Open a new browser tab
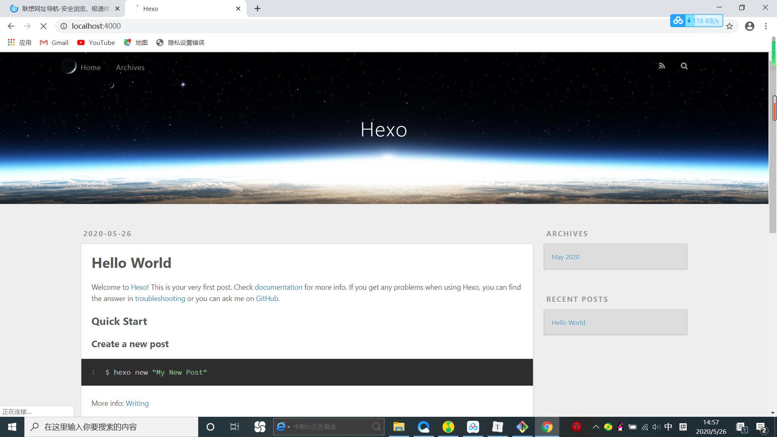Screen dimensions: 777x437 point(257,8)
